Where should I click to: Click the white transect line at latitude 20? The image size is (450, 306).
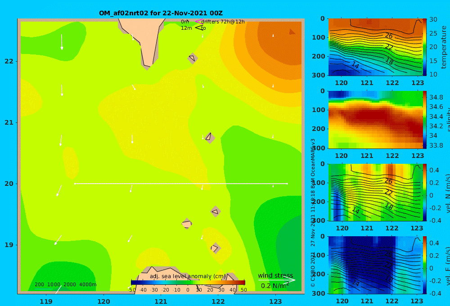coord(181,184)
